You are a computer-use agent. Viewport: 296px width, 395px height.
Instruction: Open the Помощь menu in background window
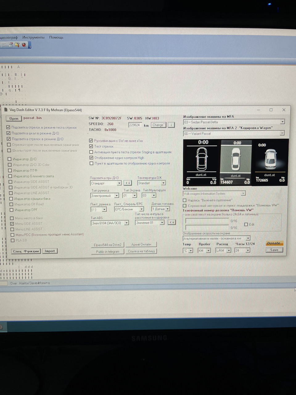click(56, 37)
